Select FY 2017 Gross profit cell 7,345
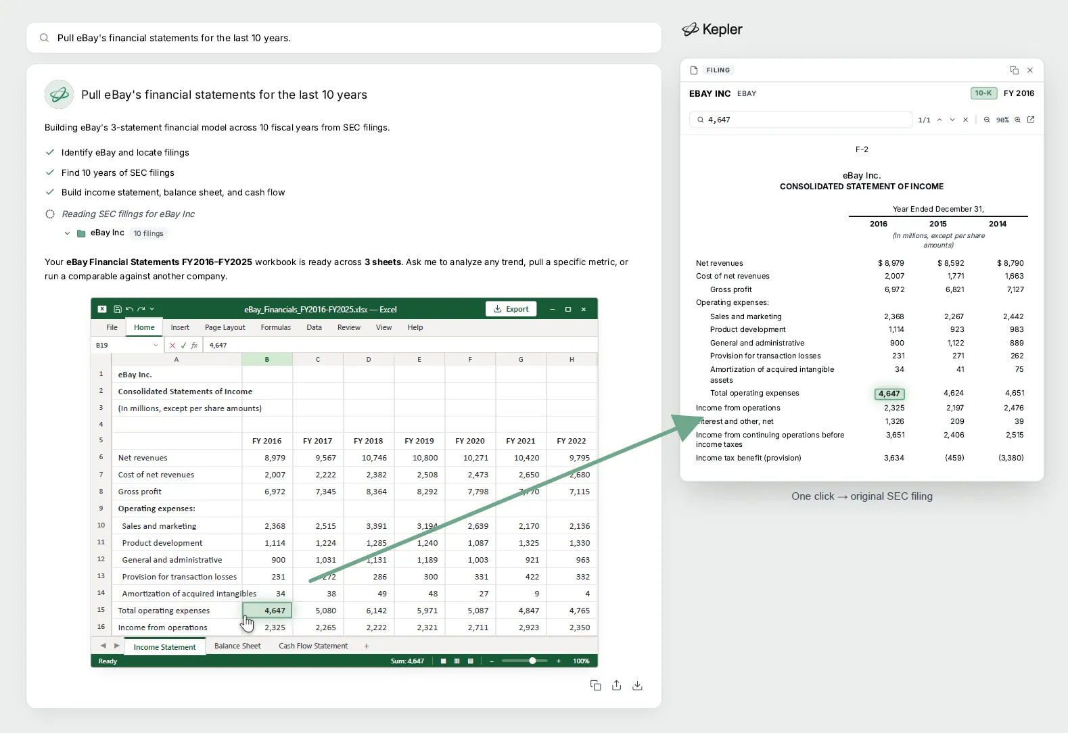Viewport: 1068px width, 733px height. (x=318, y=492)
